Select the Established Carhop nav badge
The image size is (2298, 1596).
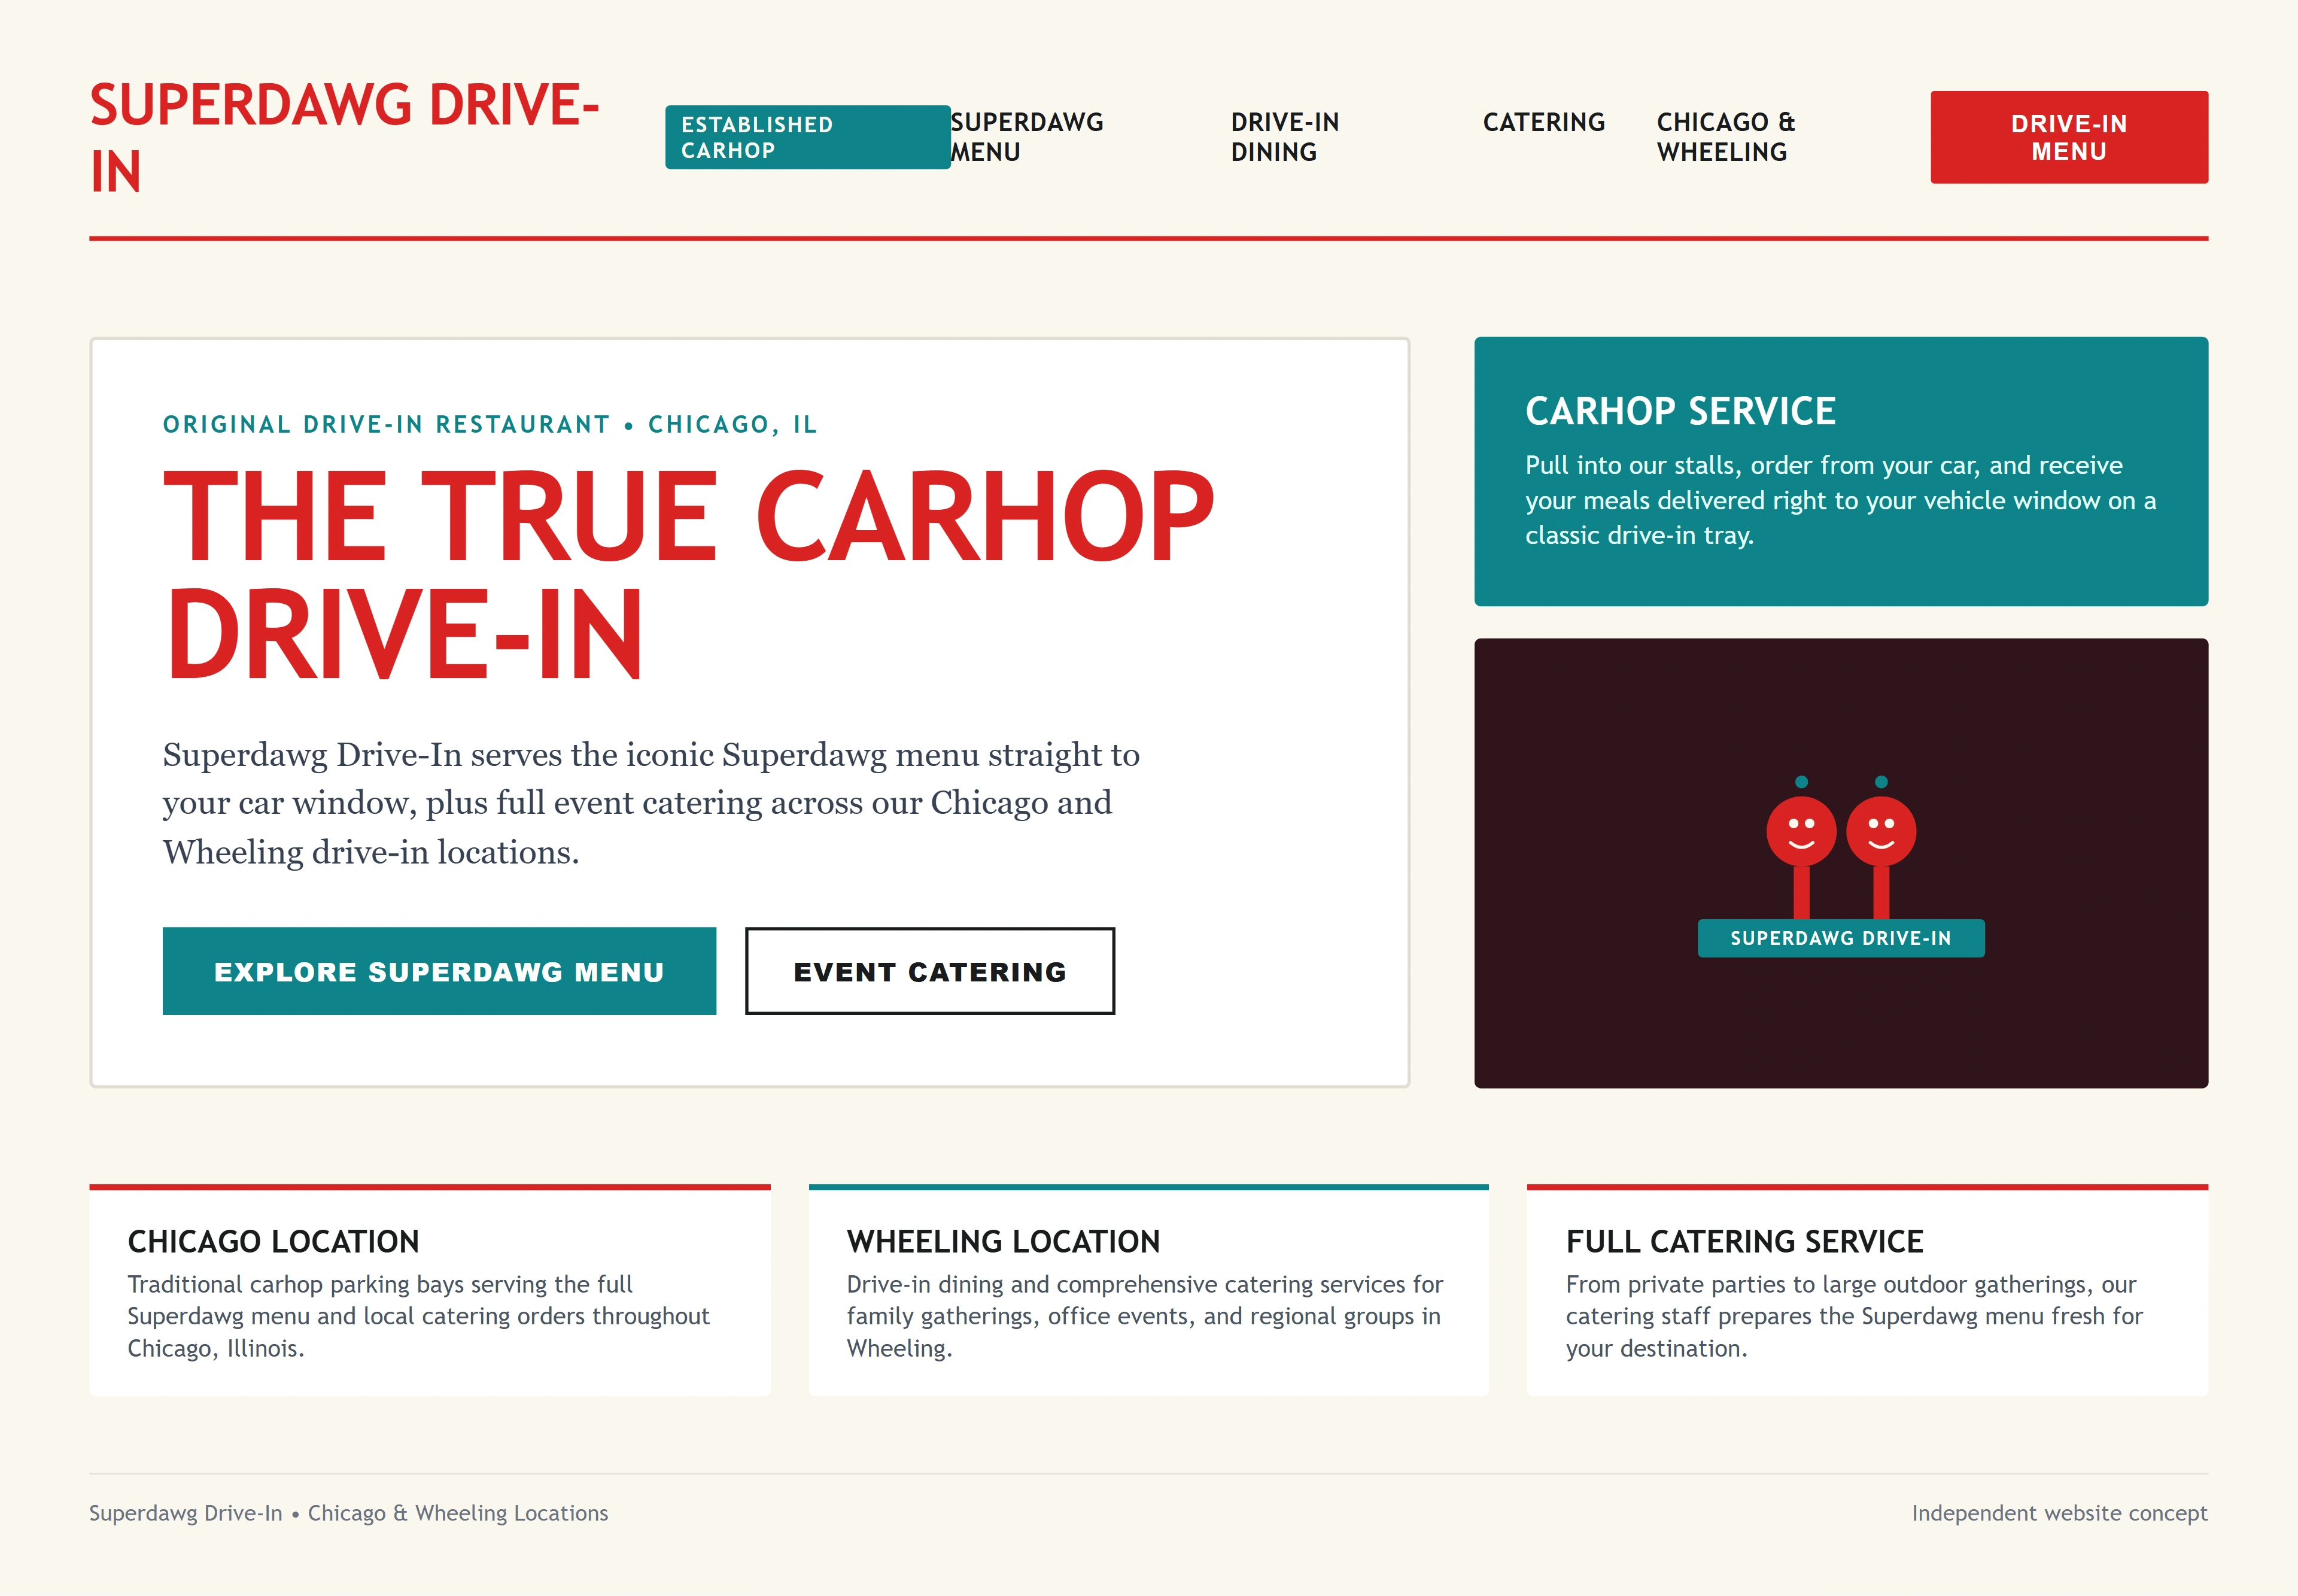click(x=808, y=137)
